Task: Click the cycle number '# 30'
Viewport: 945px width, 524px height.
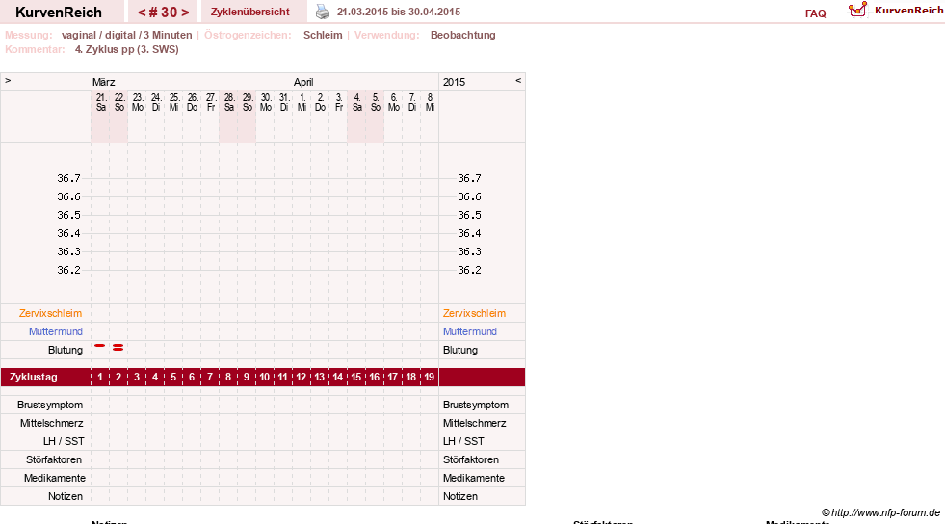Action: [164, 13]
